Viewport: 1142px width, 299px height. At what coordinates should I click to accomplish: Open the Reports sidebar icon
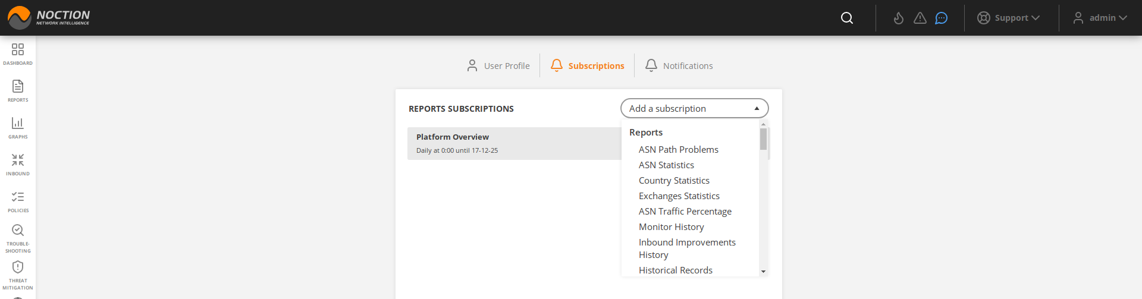click(x=18, y=90)
